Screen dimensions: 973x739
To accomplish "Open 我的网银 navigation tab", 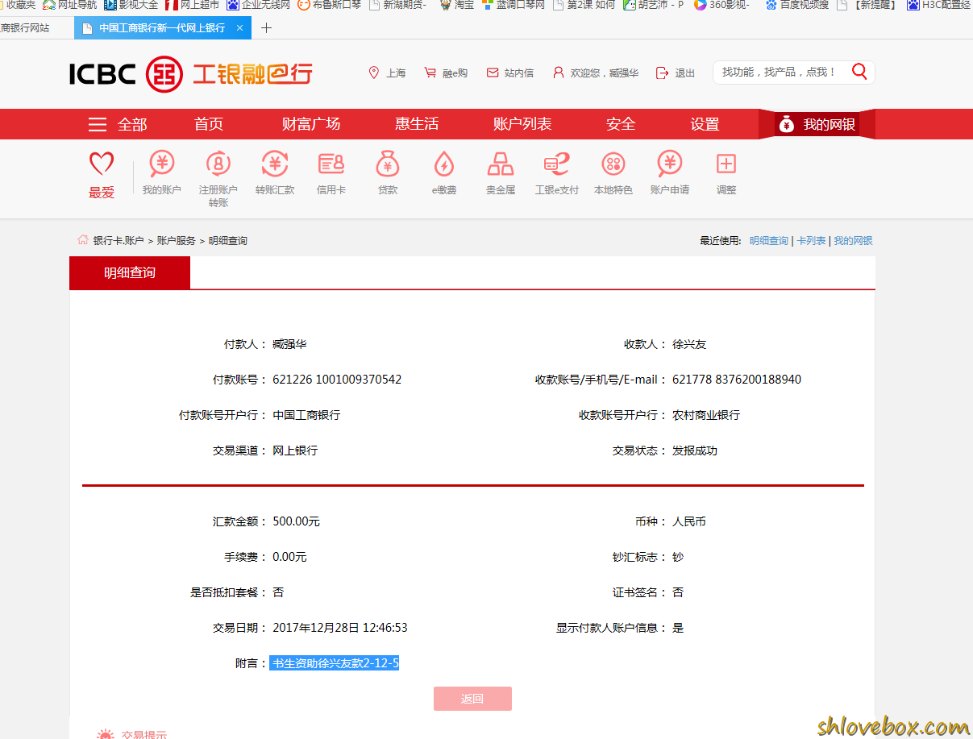I will pyautogui.click(x=817, y=124).
